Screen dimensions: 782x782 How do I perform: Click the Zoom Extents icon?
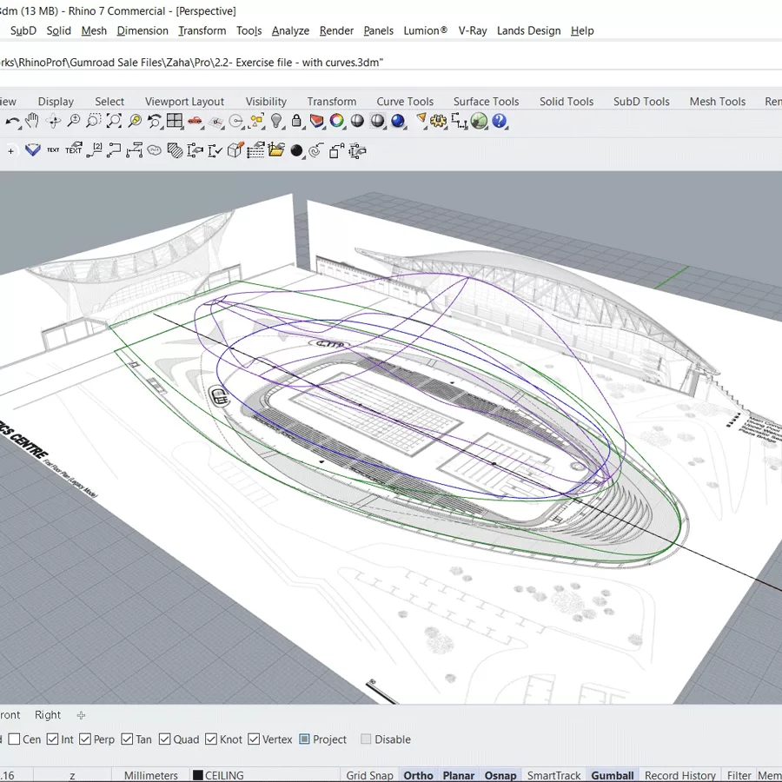114,121
